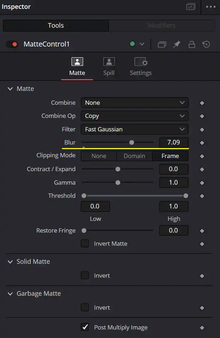Viewport: 220px width, 338px height.
Task: Enable Solid Matte Invert checkbox
Action: point(85,276)
